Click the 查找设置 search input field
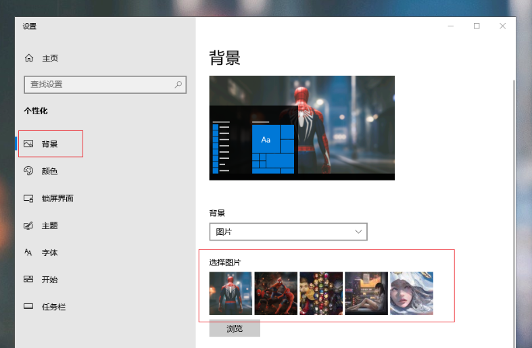532x348 pixels. pyautogui.click(x=98, y=84)
